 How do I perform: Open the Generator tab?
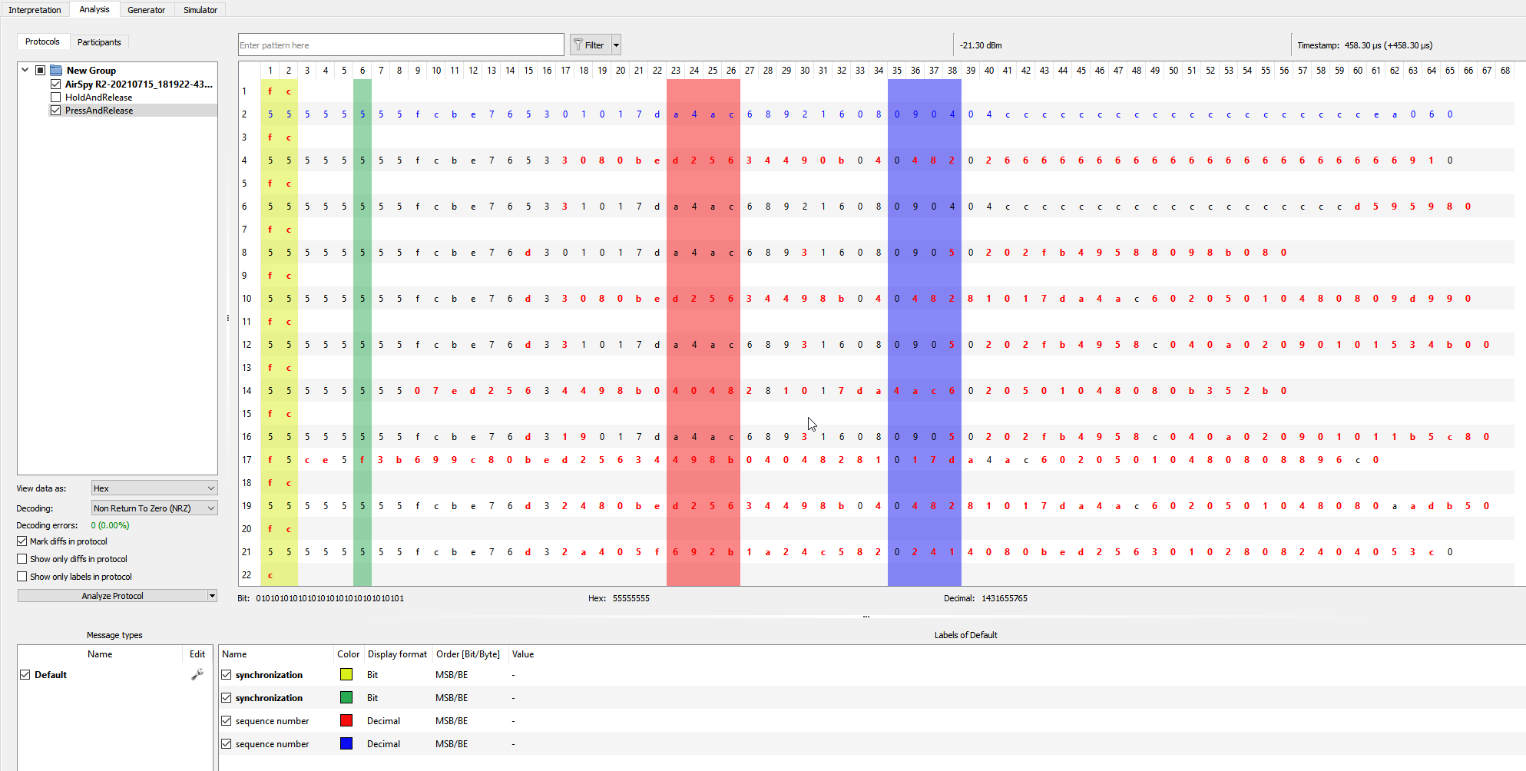146,10
